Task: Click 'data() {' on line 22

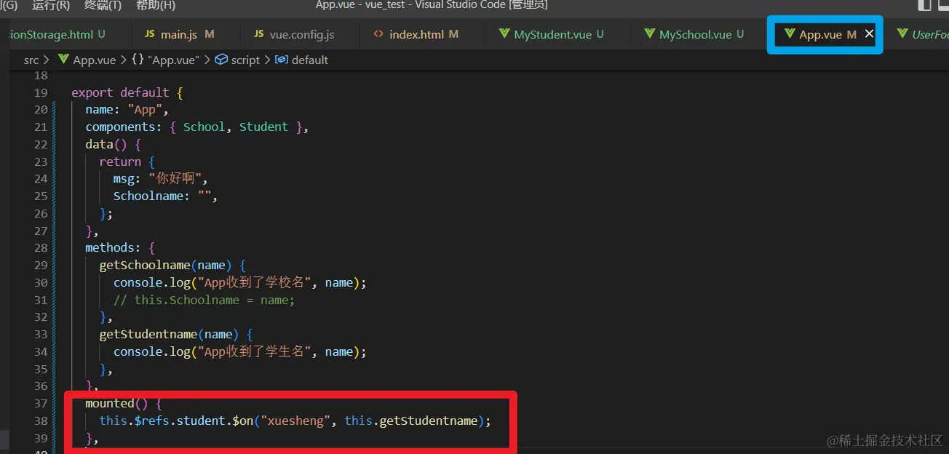Action: 113,144
